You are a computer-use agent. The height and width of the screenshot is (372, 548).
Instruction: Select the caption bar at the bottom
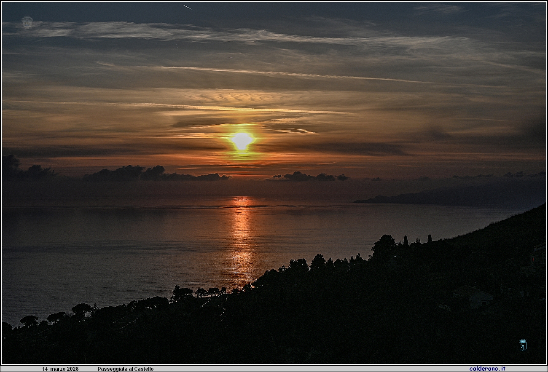pos(274,368)
